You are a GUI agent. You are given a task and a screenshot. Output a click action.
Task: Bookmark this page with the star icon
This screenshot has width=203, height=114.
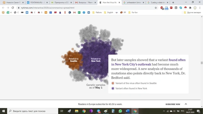click(x=156, y=8)
